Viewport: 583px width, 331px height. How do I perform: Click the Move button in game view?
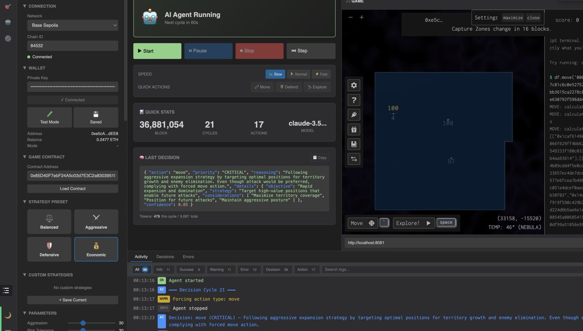362,223
